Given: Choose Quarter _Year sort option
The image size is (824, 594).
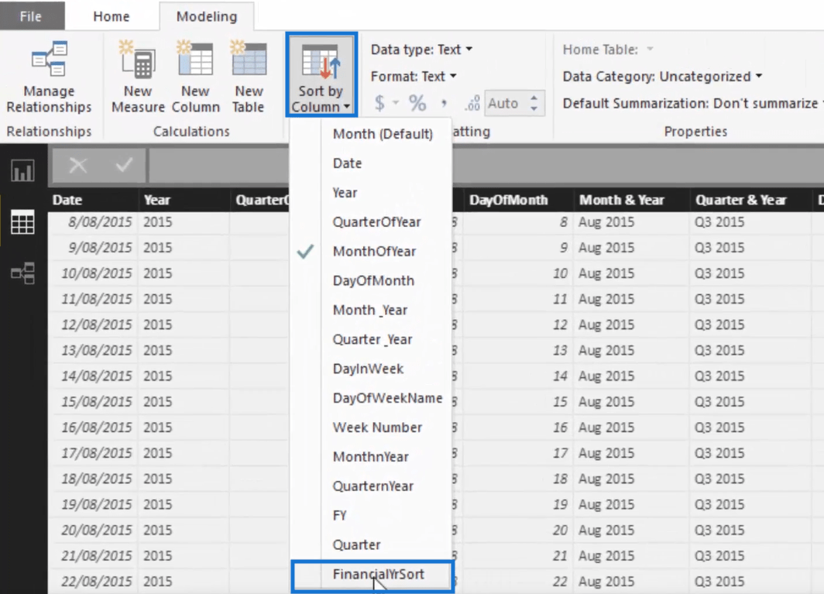Looking at the screenshot, I should [372, 339].
